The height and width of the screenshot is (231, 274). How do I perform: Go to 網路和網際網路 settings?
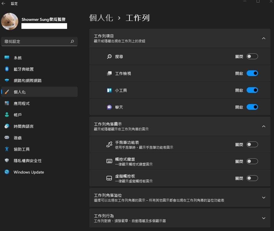point(39,81)
